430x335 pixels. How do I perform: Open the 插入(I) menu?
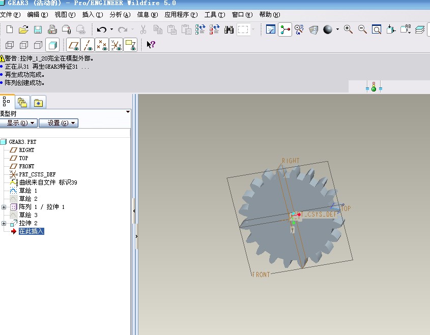point(93,15)
